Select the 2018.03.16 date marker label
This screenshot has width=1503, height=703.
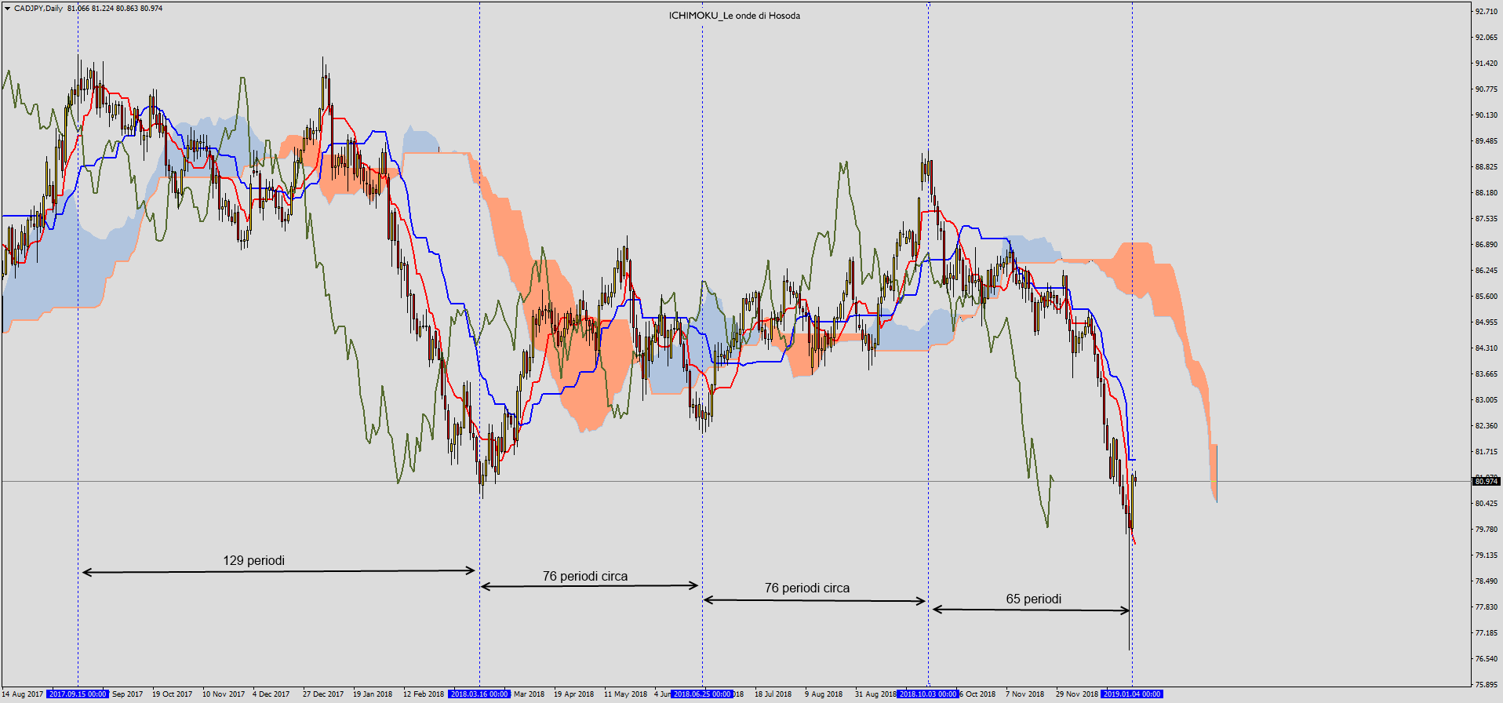pyautogui.click(x=479, y=694)
